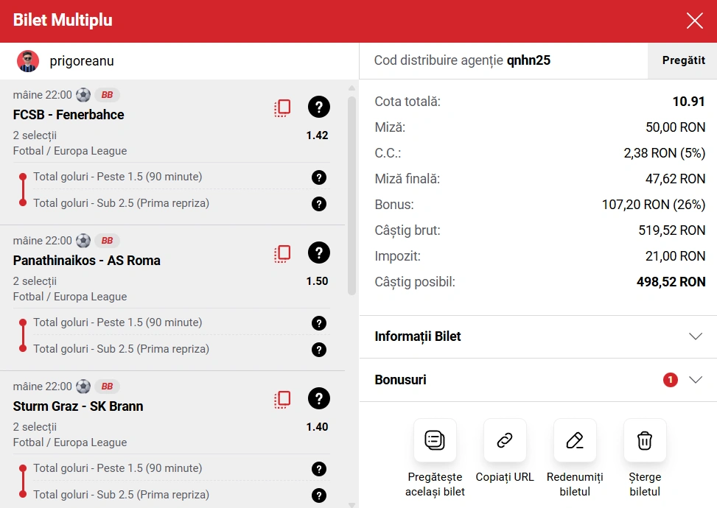Show info for Roma Sub 2.5 Prima repriza

318,350
